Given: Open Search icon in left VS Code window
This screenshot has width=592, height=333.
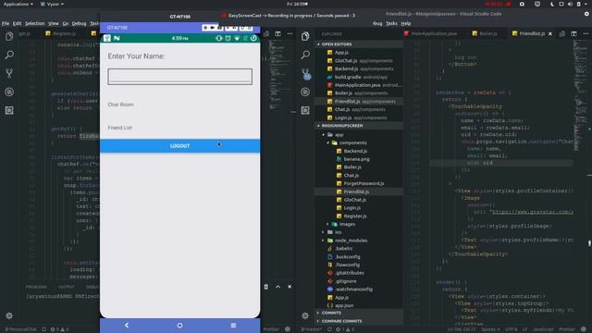Looking at the screenshot, I should pos(9,55).
